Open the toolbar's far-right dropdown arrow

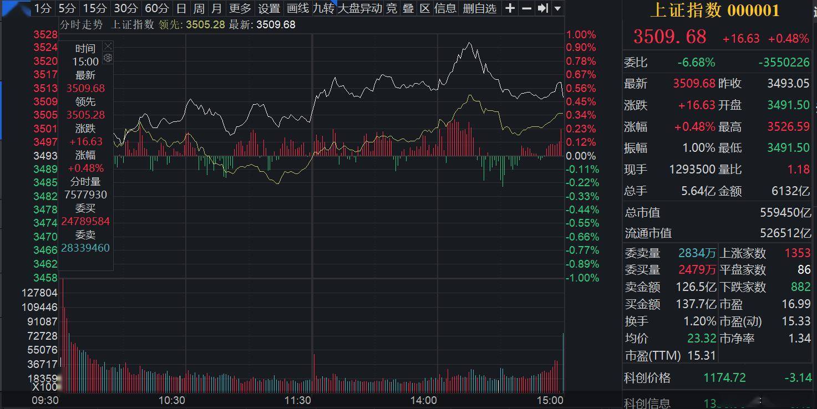[x=557, y=8]
